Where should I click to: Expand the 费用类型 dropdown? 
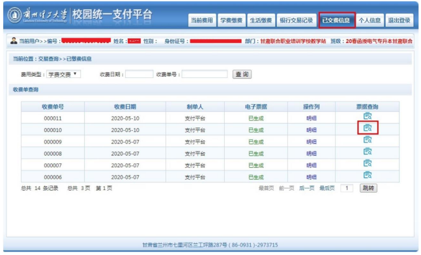[x=63, y=74]
